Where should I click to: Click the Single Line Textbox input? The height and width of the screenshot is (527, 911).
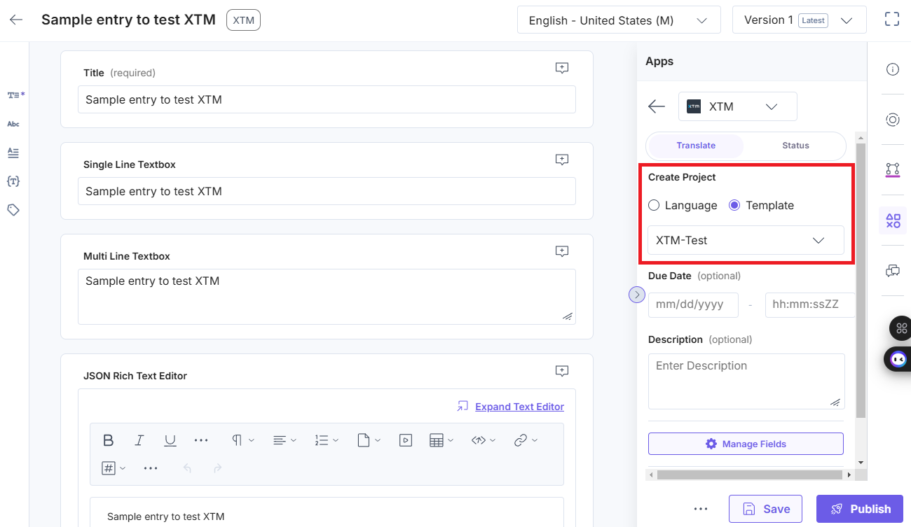327,191
